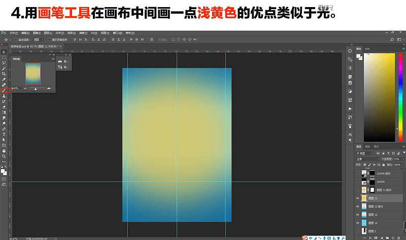Click the add layer style fx icon
Screen dimensions: 406x240
(370, 237)
